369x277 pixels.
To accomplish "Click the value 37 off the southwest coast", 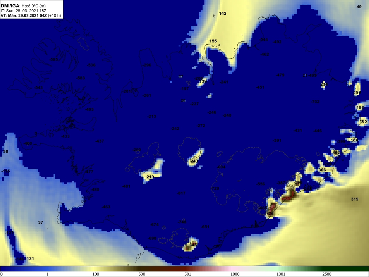I will point(41,222).
